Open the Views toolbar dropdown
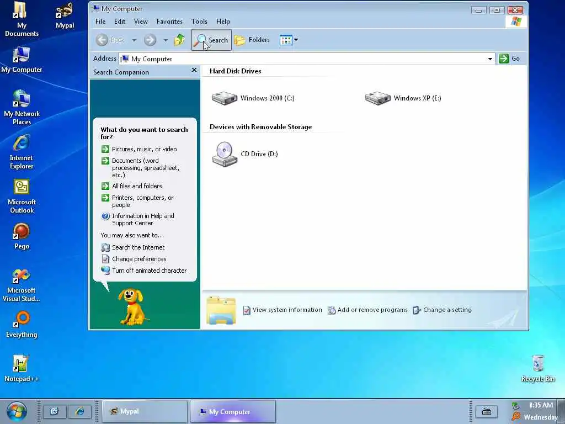 [289, 40]
